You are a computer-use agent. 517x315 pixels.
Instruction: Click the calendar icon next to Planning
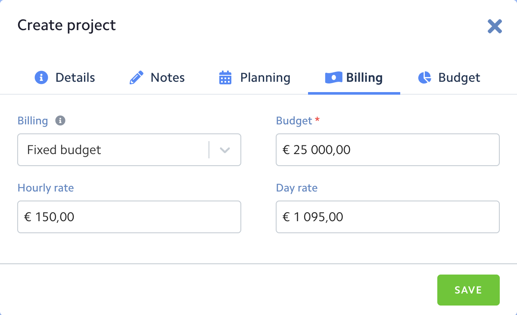pos(224,77)
